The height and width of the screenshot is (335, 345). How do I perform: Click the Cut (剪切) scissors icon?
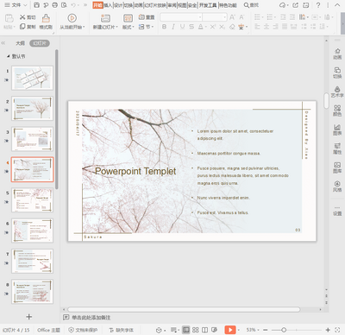22,17
